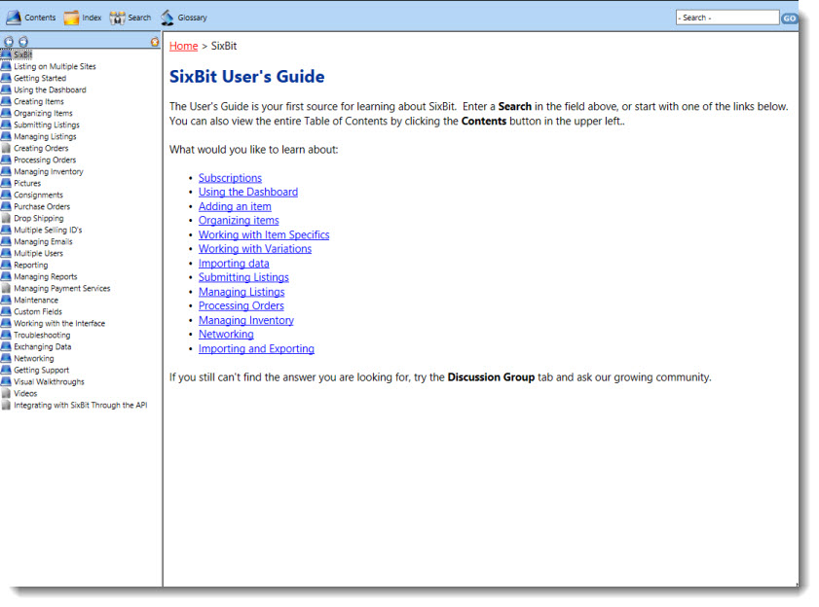819x607 pixels.
Task: Select the Troubleshooting tree topic
Action: click(42, 335)
